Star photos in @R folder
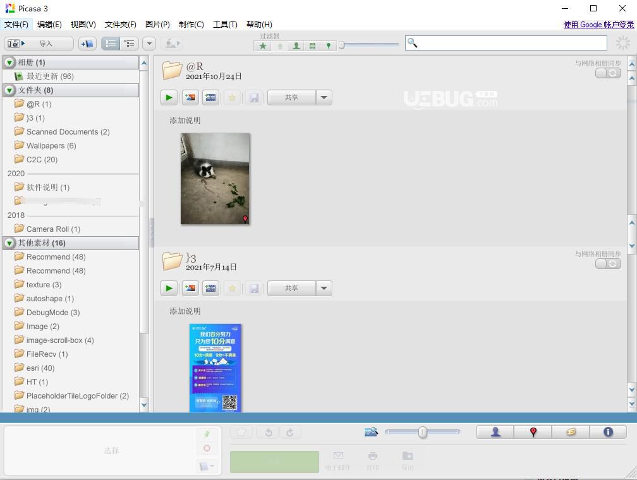 point(232,97)
